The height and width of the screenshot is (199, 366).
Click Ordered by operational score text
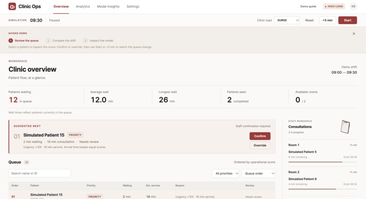[254, 162]
